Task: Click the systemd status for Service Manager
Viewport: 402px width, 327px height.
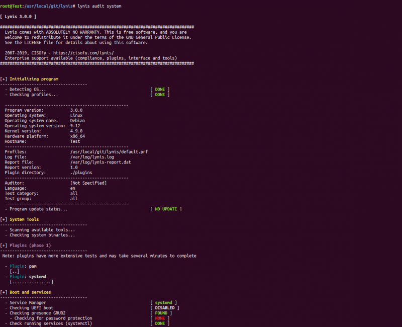Action: 163,302
